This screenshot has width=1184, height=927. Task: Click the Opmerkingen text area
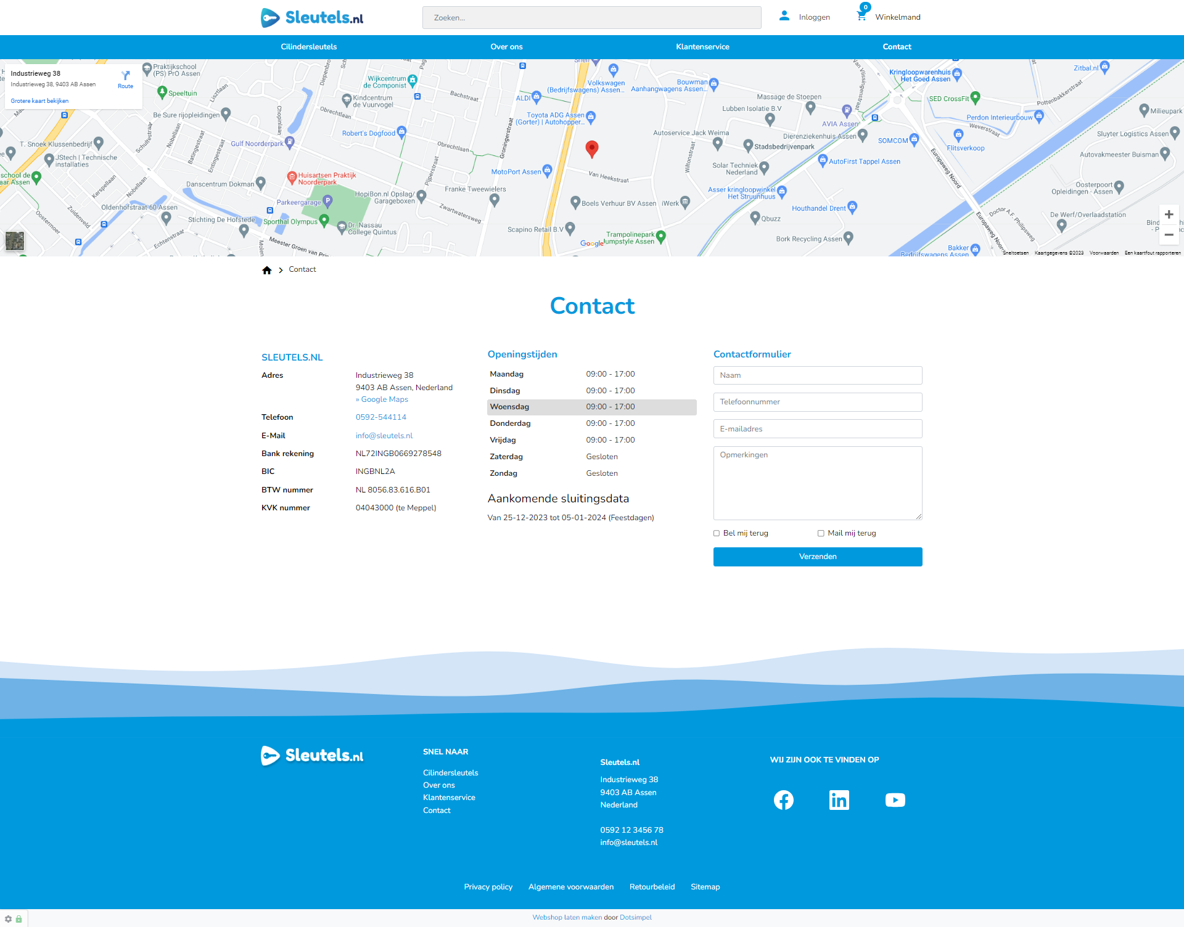tap(818, 483)
